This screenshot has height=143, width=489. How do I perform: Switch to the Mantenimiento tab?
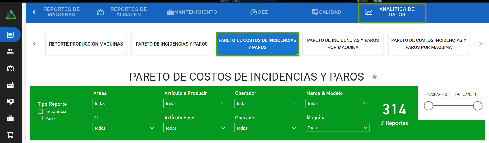[x=192, y=12]
